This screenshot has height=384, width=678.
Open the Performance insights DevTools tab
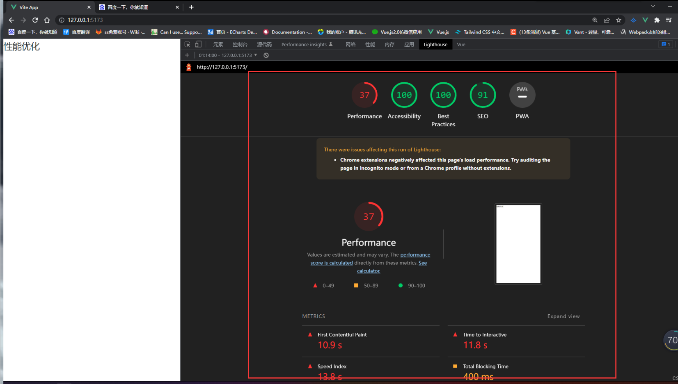tap(304, 45)
